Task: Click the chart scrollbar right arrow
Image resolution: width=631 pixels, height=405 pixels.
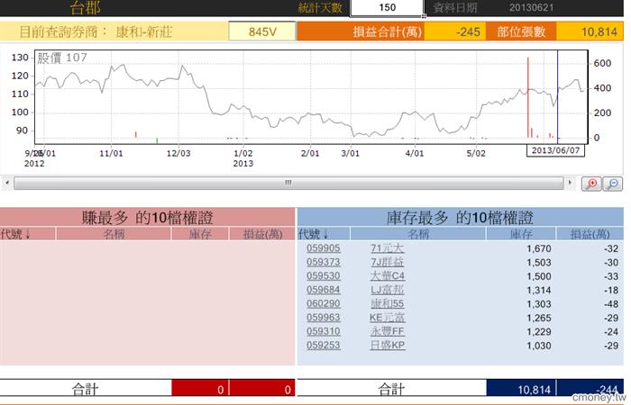Action: 570,183
